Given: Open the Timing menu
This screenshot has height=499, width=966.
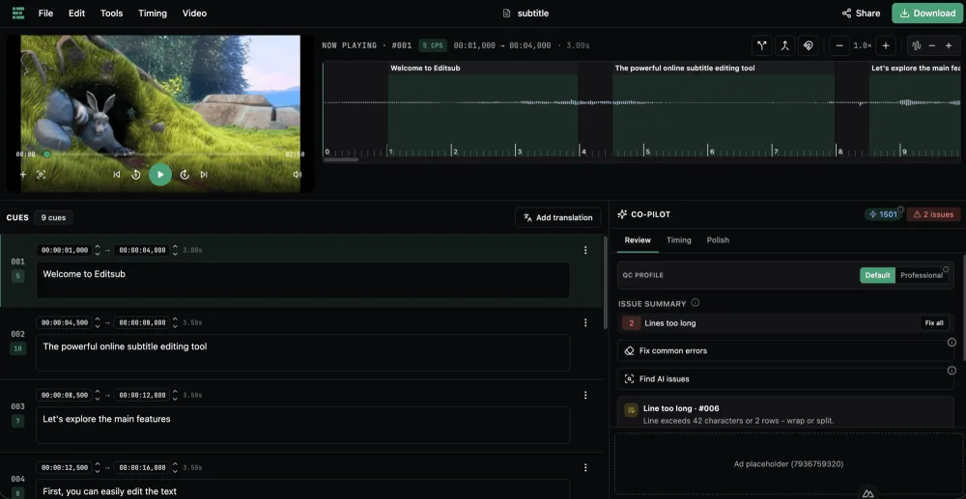Looking at the screenshot, I should coord(153,13).
